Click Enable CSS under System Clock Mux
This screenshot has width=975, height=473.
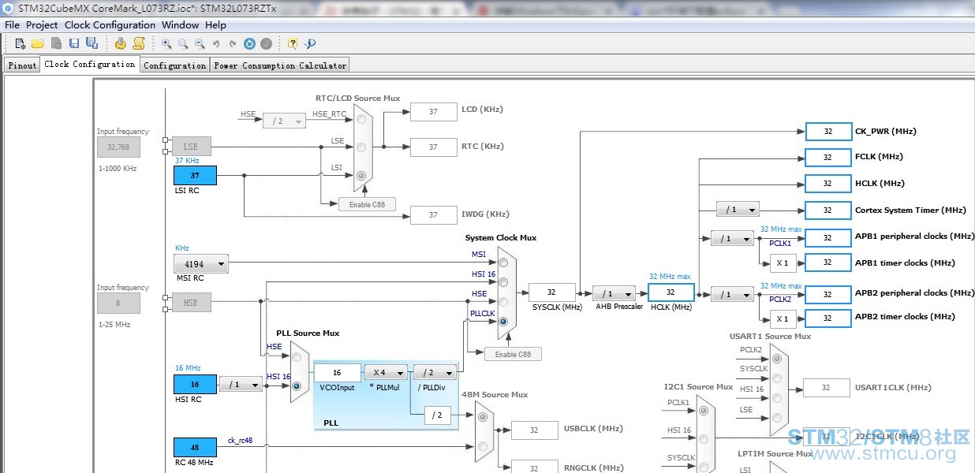click(512, 354)
